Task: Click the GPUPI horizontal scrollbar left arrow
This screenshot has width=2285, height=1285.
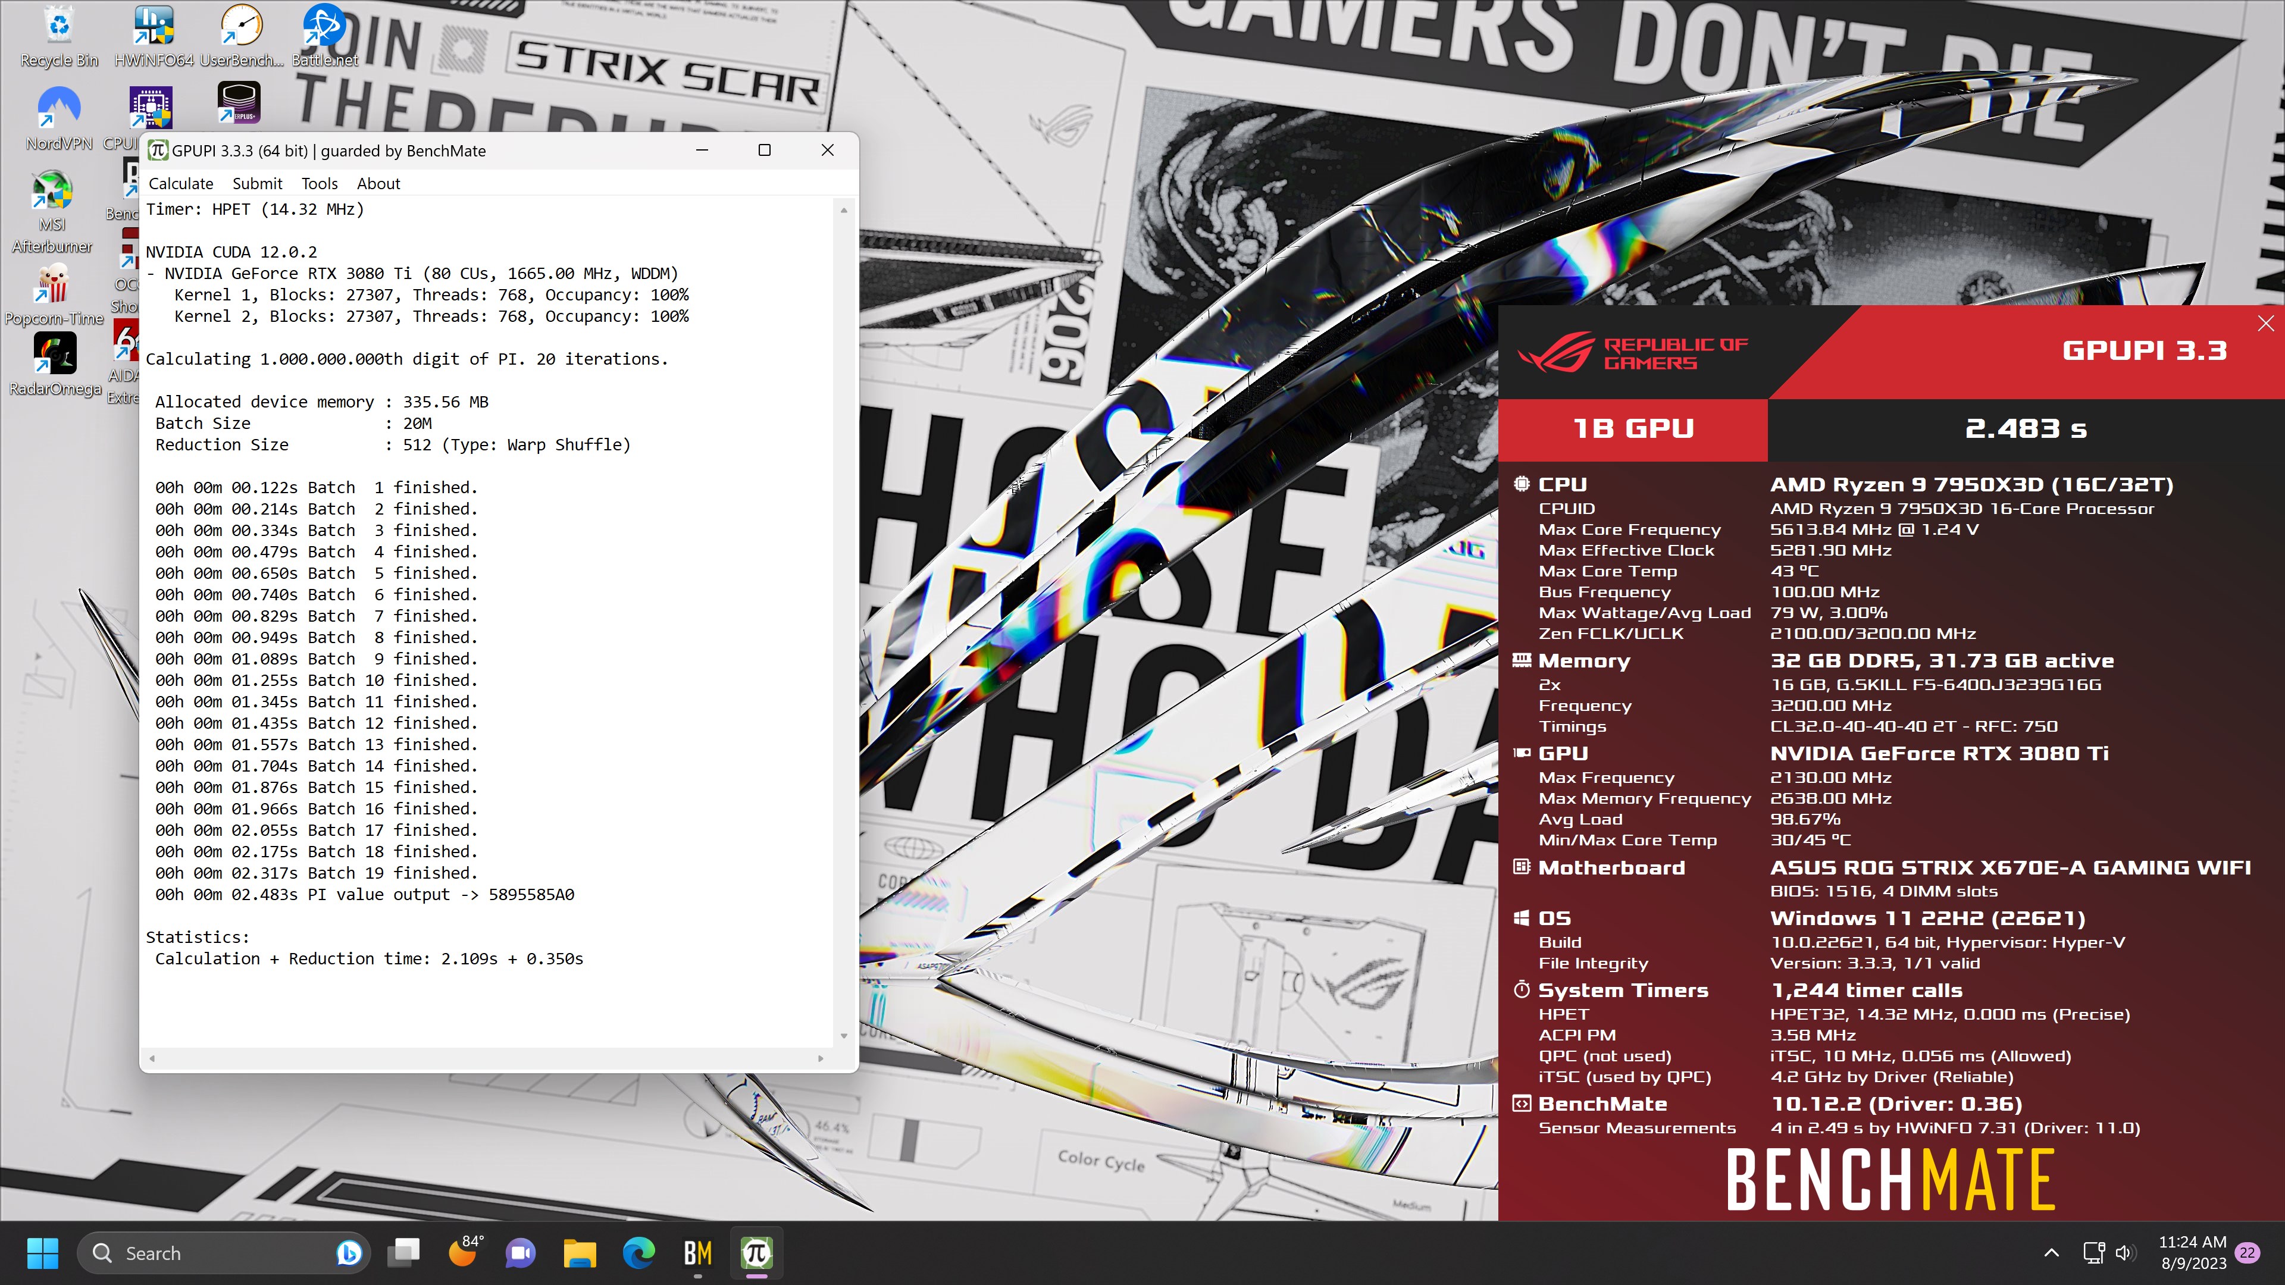Action: (x=152, y=1058)
